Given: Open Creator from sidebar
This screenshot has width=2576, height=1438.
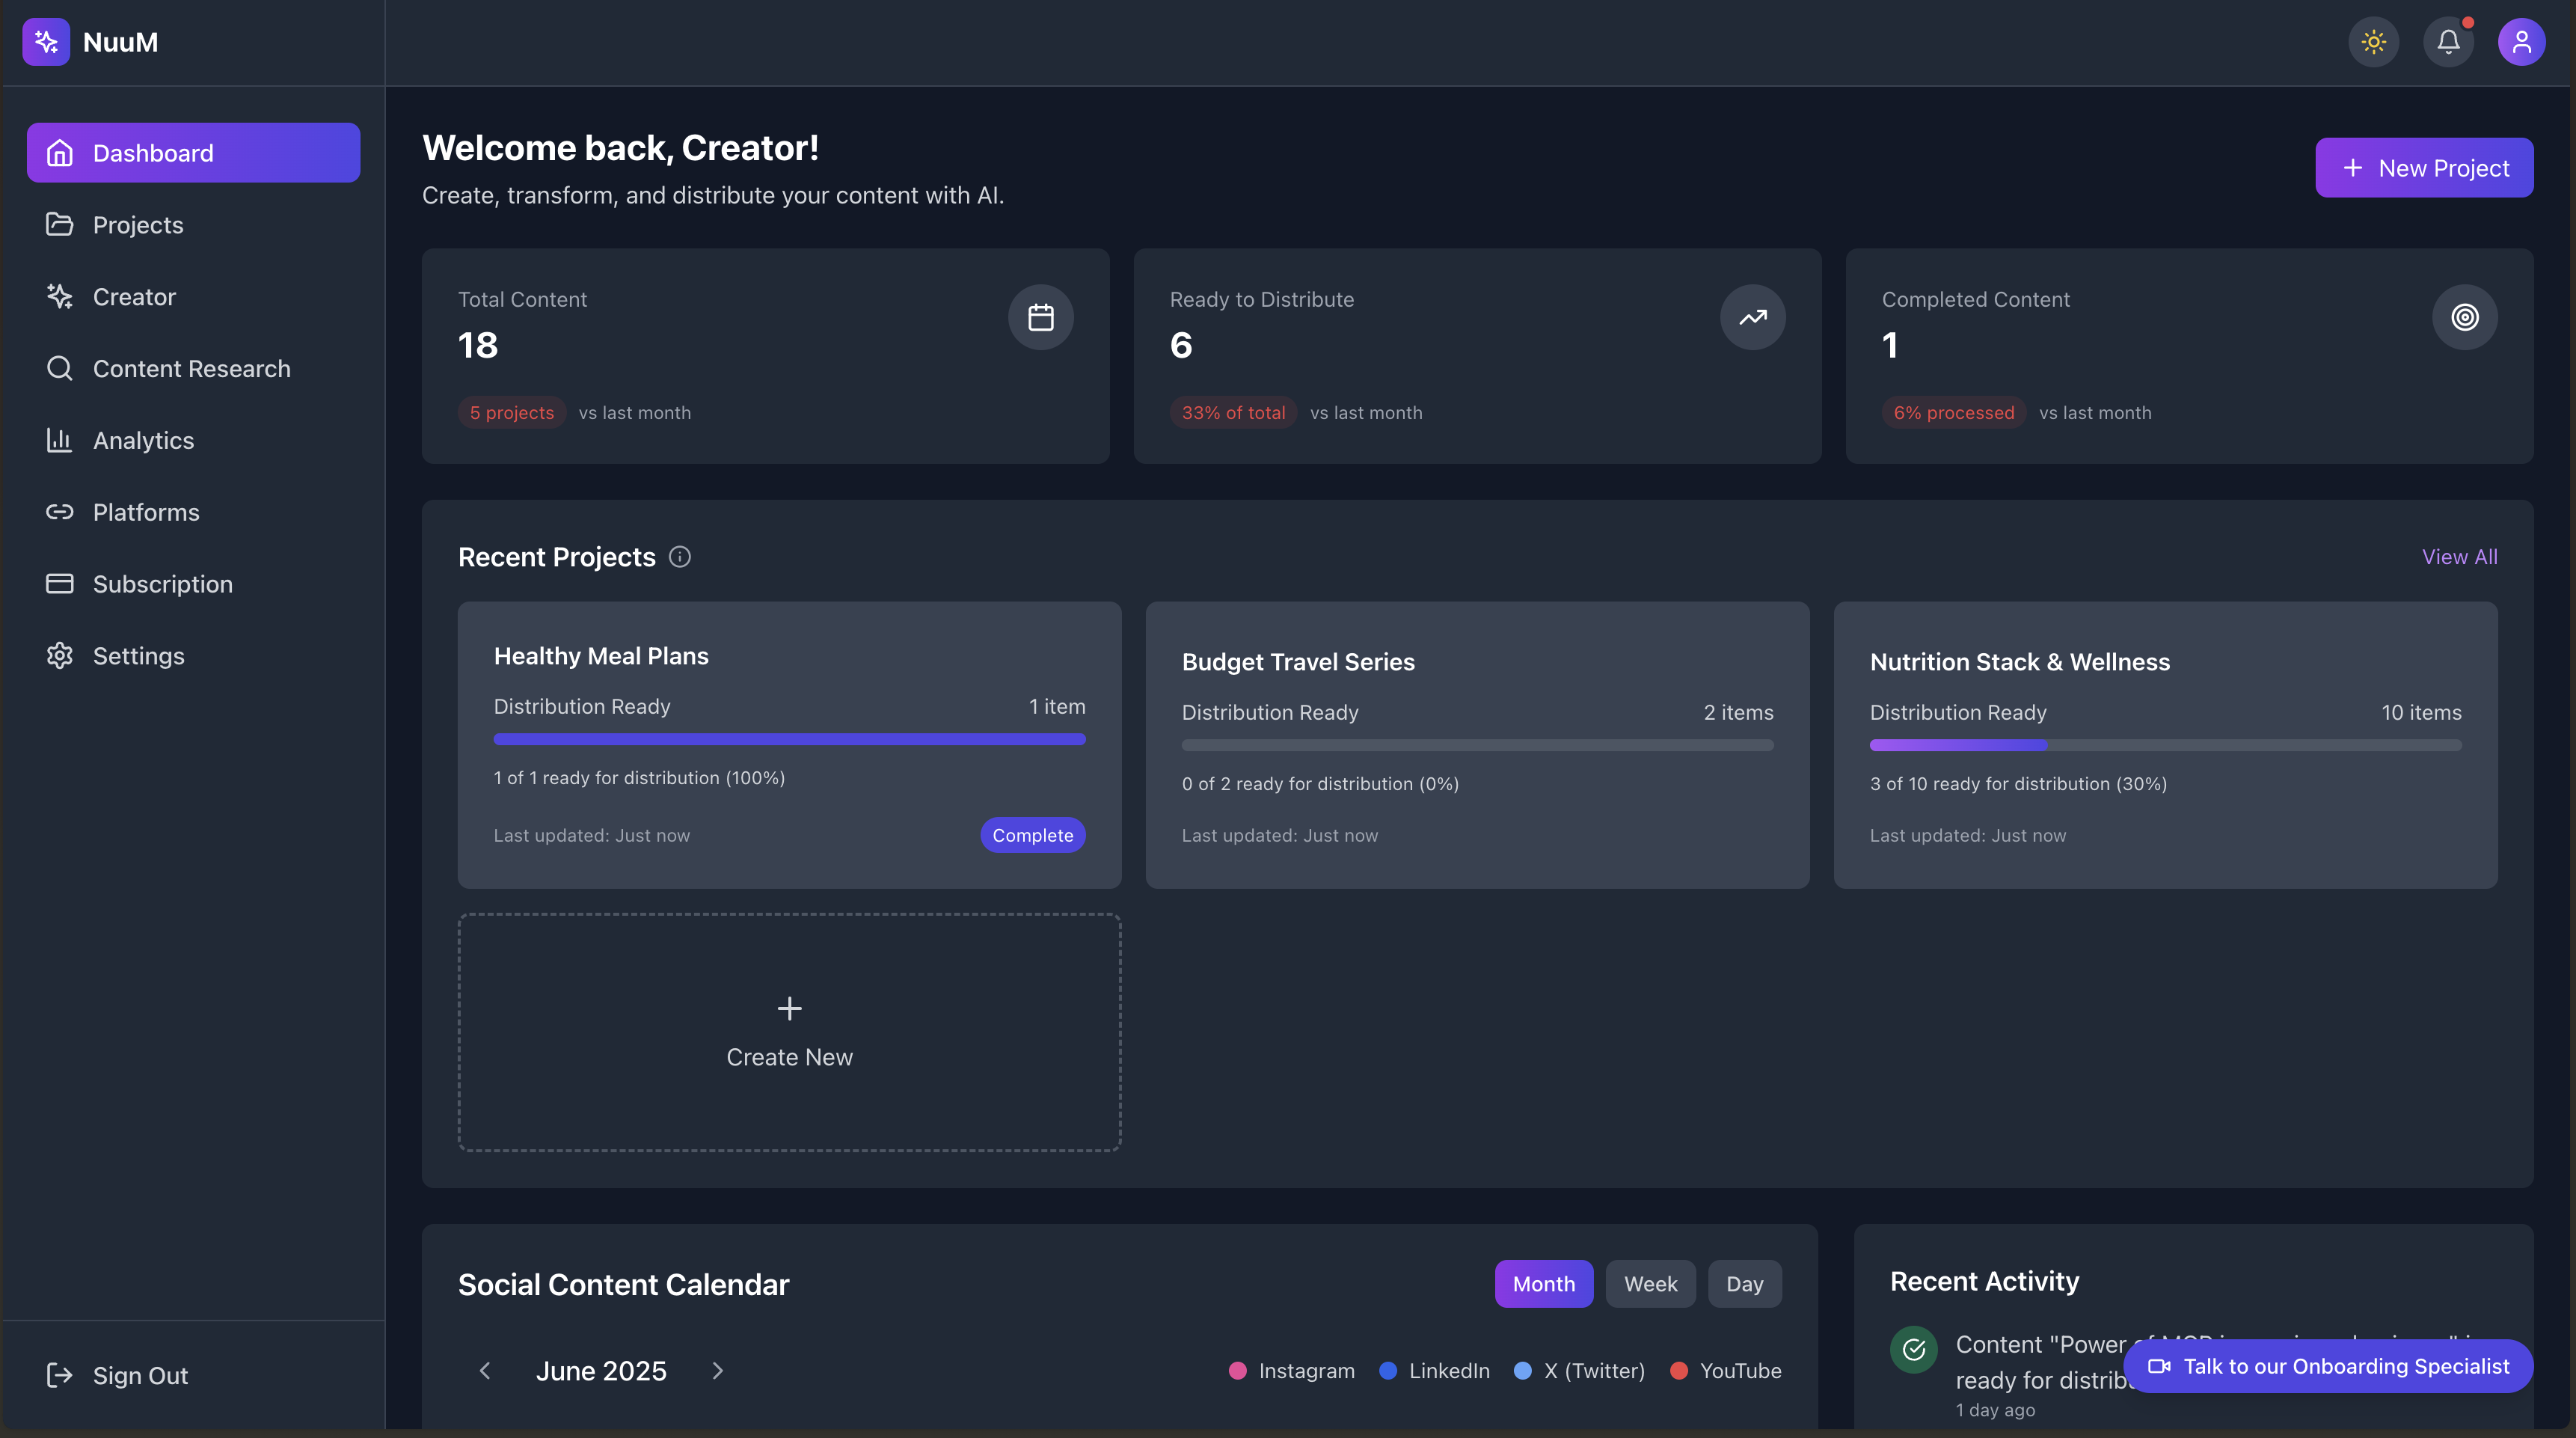Looking at the screenshot, I should (134, 297).
